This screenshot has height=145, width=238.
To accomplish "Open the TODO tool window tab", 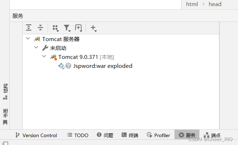I will [78, 135].
